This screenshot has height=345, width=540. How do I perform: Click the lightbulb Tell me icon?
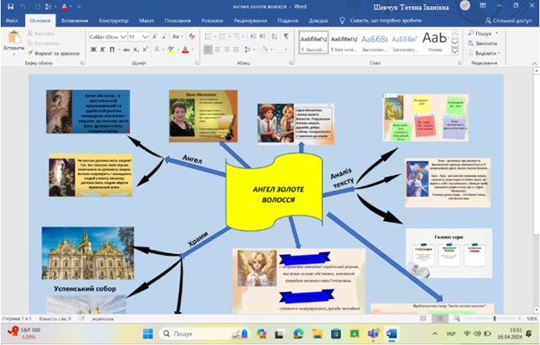(342, 21)
